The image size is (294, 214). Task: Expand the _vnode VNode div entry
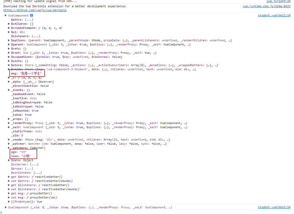(x=9, y=140)
